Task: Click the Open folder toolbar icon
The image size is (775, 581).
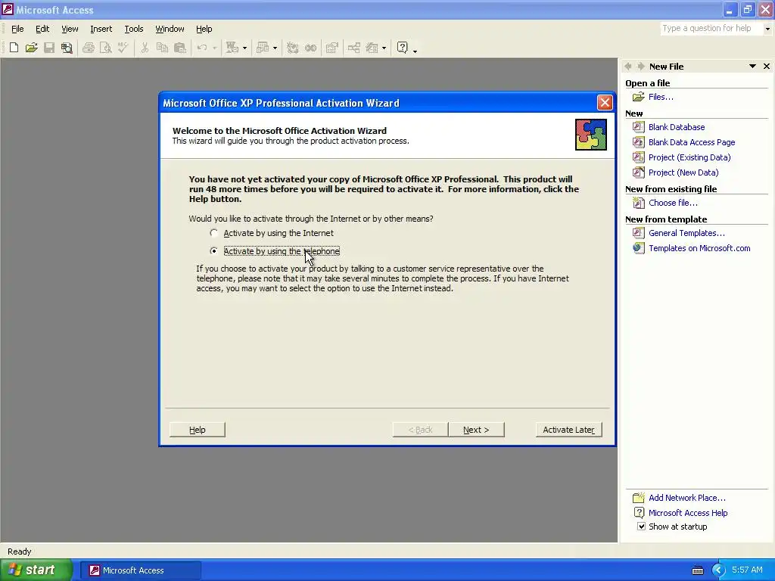Action: (32, 48)
